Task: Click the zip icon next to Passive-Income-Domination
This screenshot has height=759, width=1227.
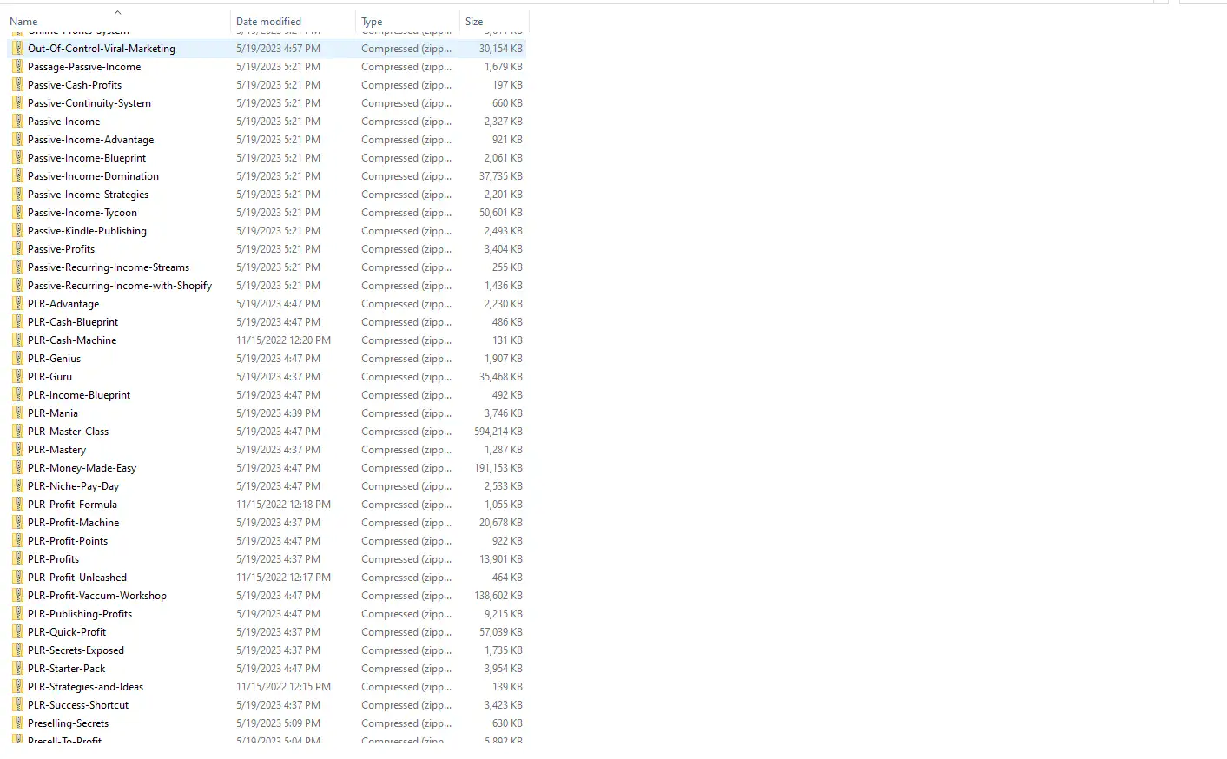Action: click(17, 175)
